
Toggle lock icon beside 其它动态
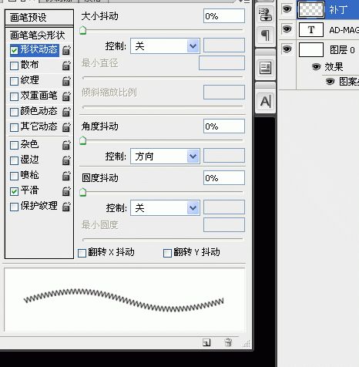66,127
